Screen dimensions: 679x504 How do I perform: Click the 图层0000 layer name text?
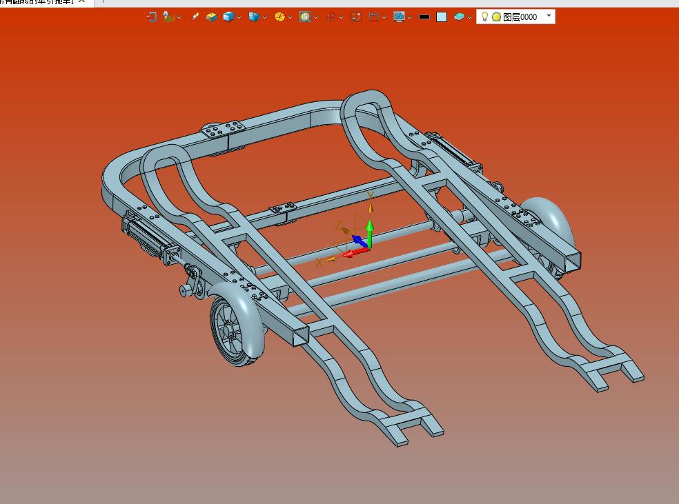click(520, 17)
